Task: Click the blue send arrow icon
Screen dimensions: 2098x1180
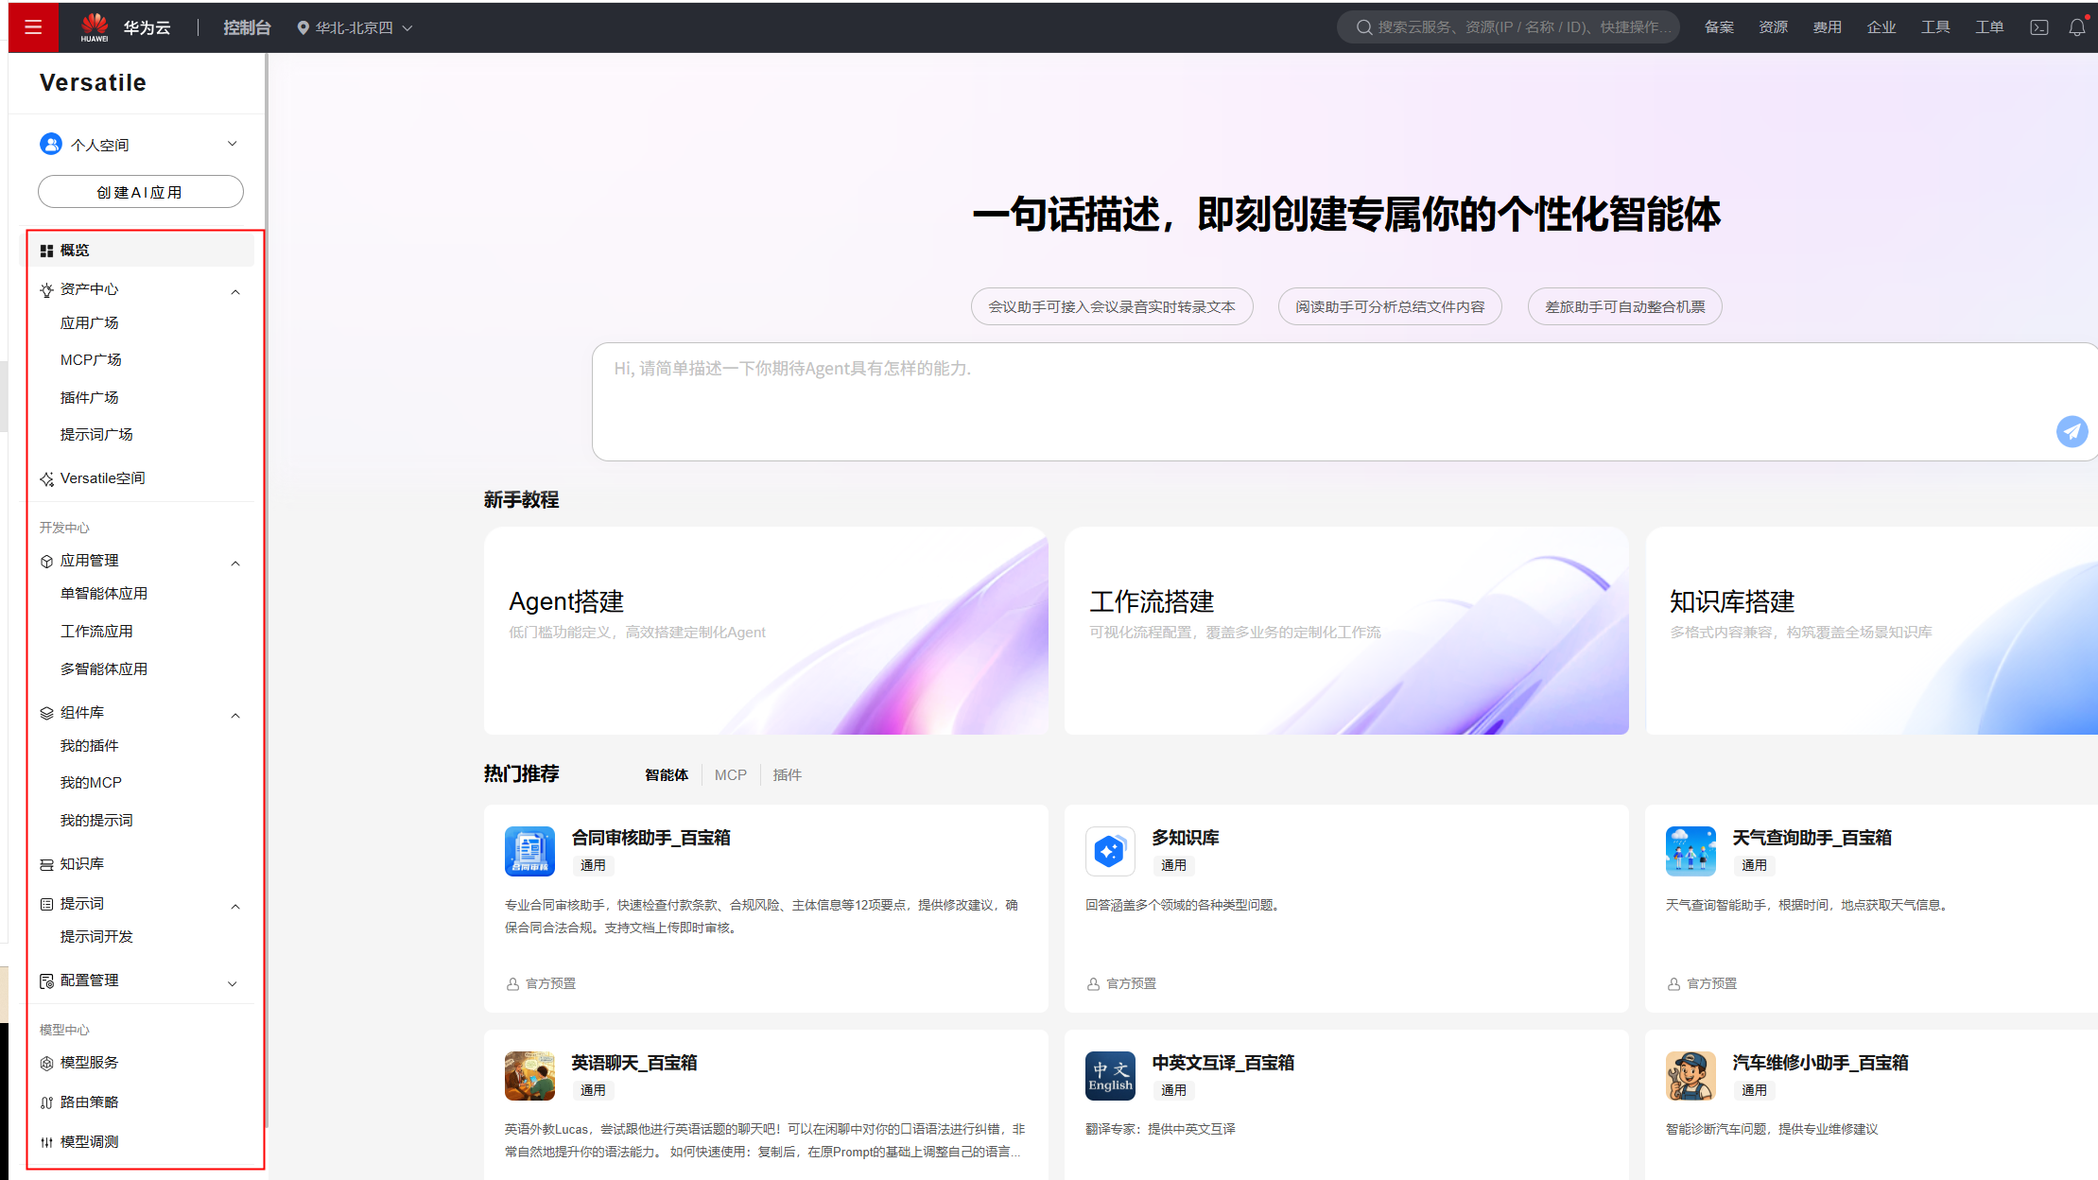Action: pyautogui.click(x=2072, y=431)
